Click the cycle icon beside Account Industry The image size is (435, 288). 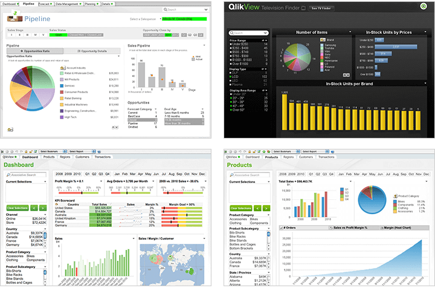[x=63, y=68]
